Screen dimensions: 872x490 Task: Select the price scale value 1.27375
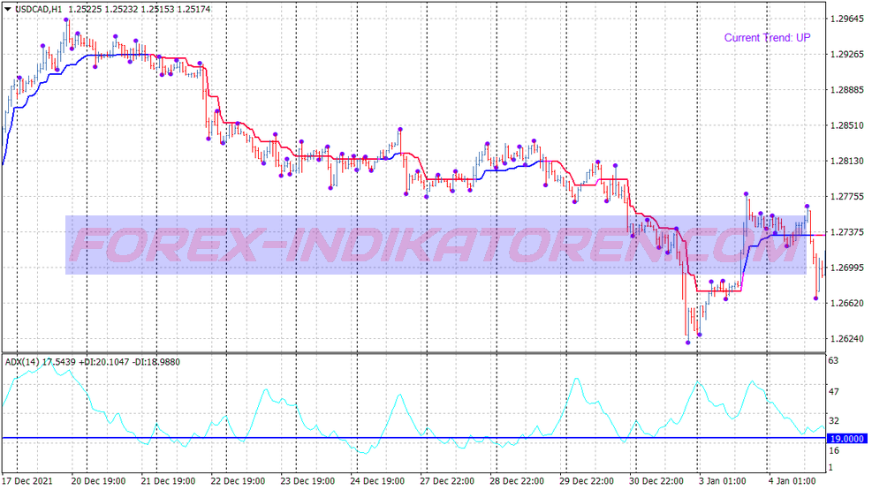pos(847,232)
